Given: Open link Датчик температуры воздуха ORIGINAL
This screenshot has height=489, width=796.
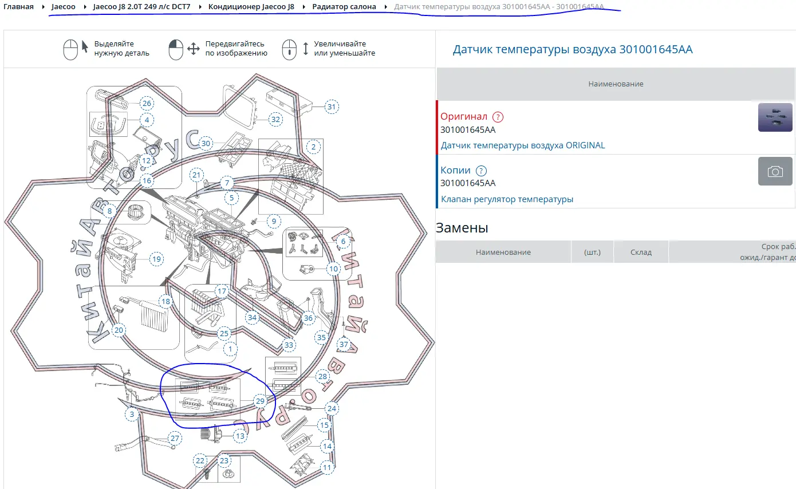Looking at the screenshot, I should pyautogui.click(x=523, y=145).
